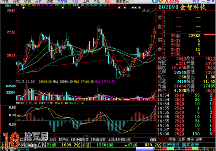The width and height of the screenshot is (216, 151).
Task: Select the 14:57 trade row
Action: (185, 129)
